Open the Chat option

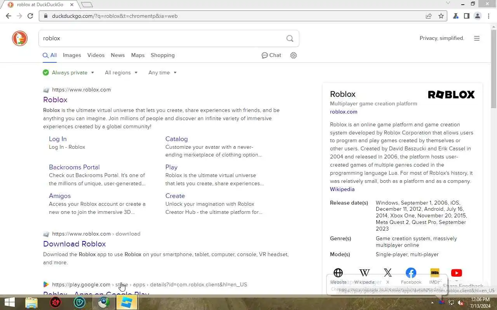[x=271, y=55]
